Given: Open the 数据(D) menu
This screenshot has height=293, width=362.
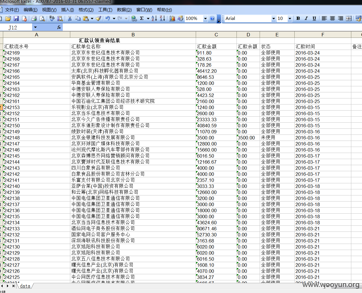Looking at the screenshot, I should 124,10.
